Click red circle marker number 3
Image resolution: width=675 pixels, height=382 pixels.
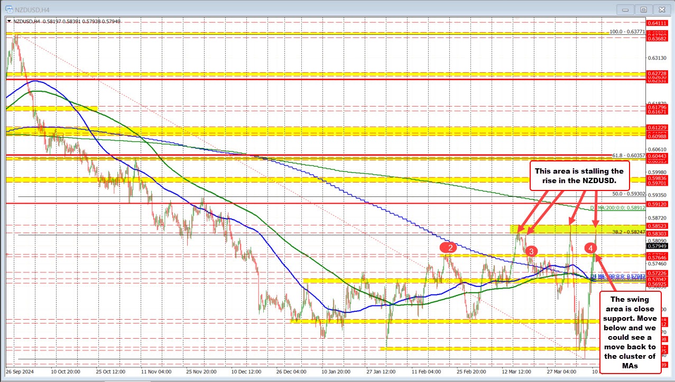(x=531, y=252)
